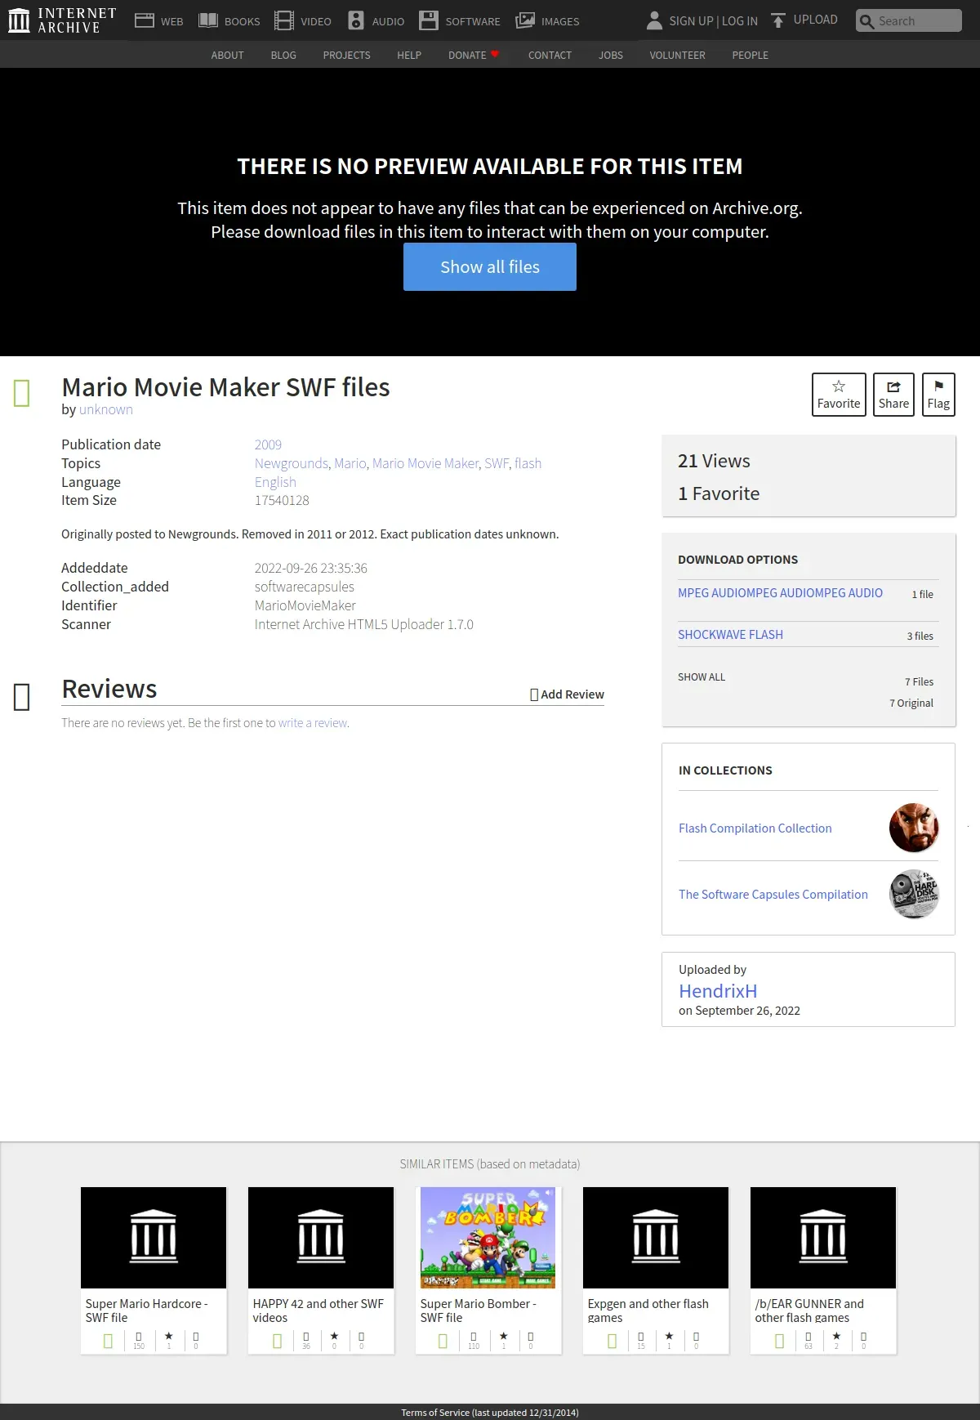This screenshot has width=980, height=1420.
Task: Click the Share icon button
Action: pos(893,395)
